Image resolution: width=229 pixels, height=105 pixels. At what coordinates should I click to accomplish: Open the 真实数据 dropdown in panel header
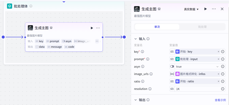click(x=191, y=9)
